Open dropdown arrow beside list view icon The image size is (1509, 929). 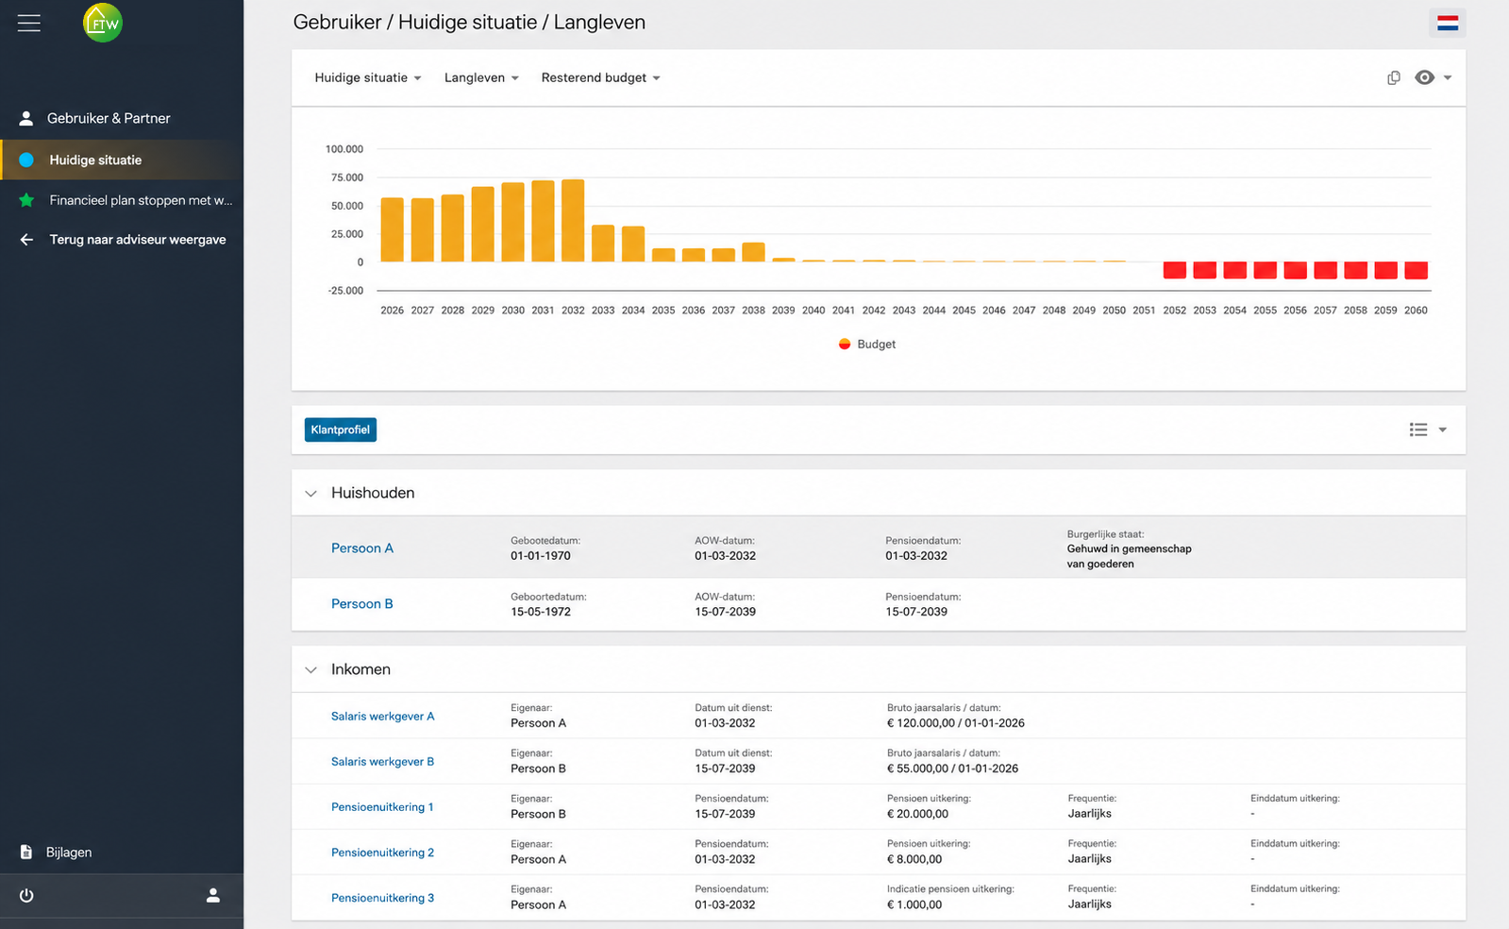(x=1442, y=430)
